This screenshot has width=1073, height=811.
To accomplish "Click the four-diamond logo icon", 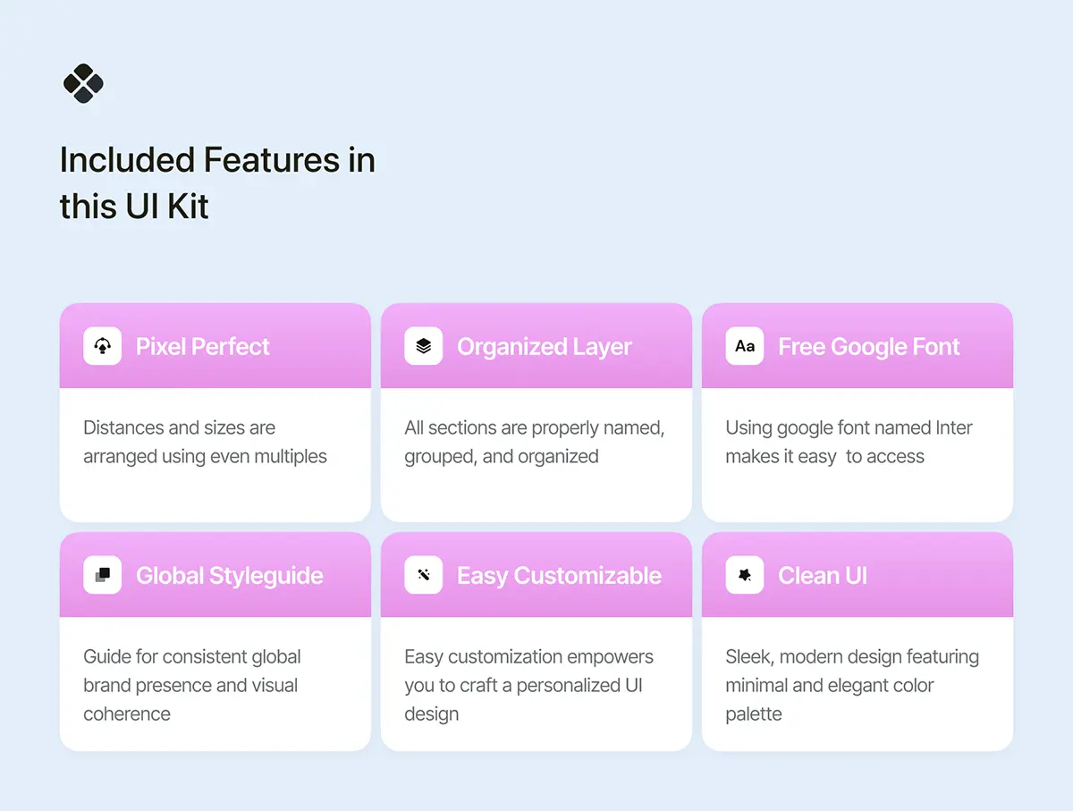I will pos(83,83).
